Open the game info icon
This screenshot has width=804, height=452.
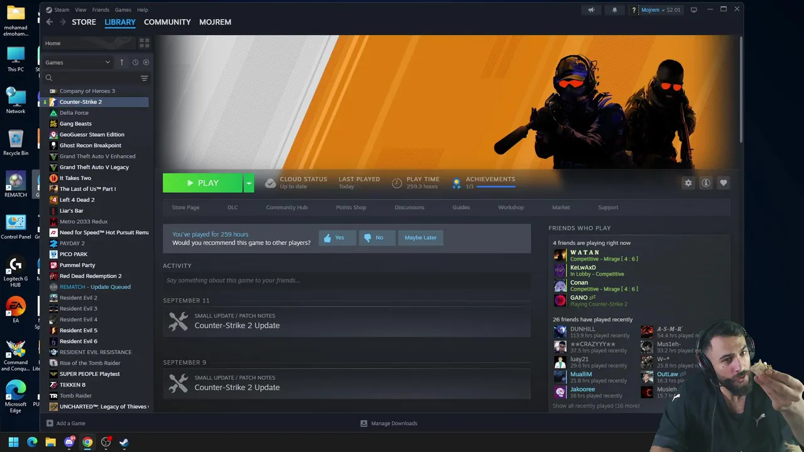point(705,183)
